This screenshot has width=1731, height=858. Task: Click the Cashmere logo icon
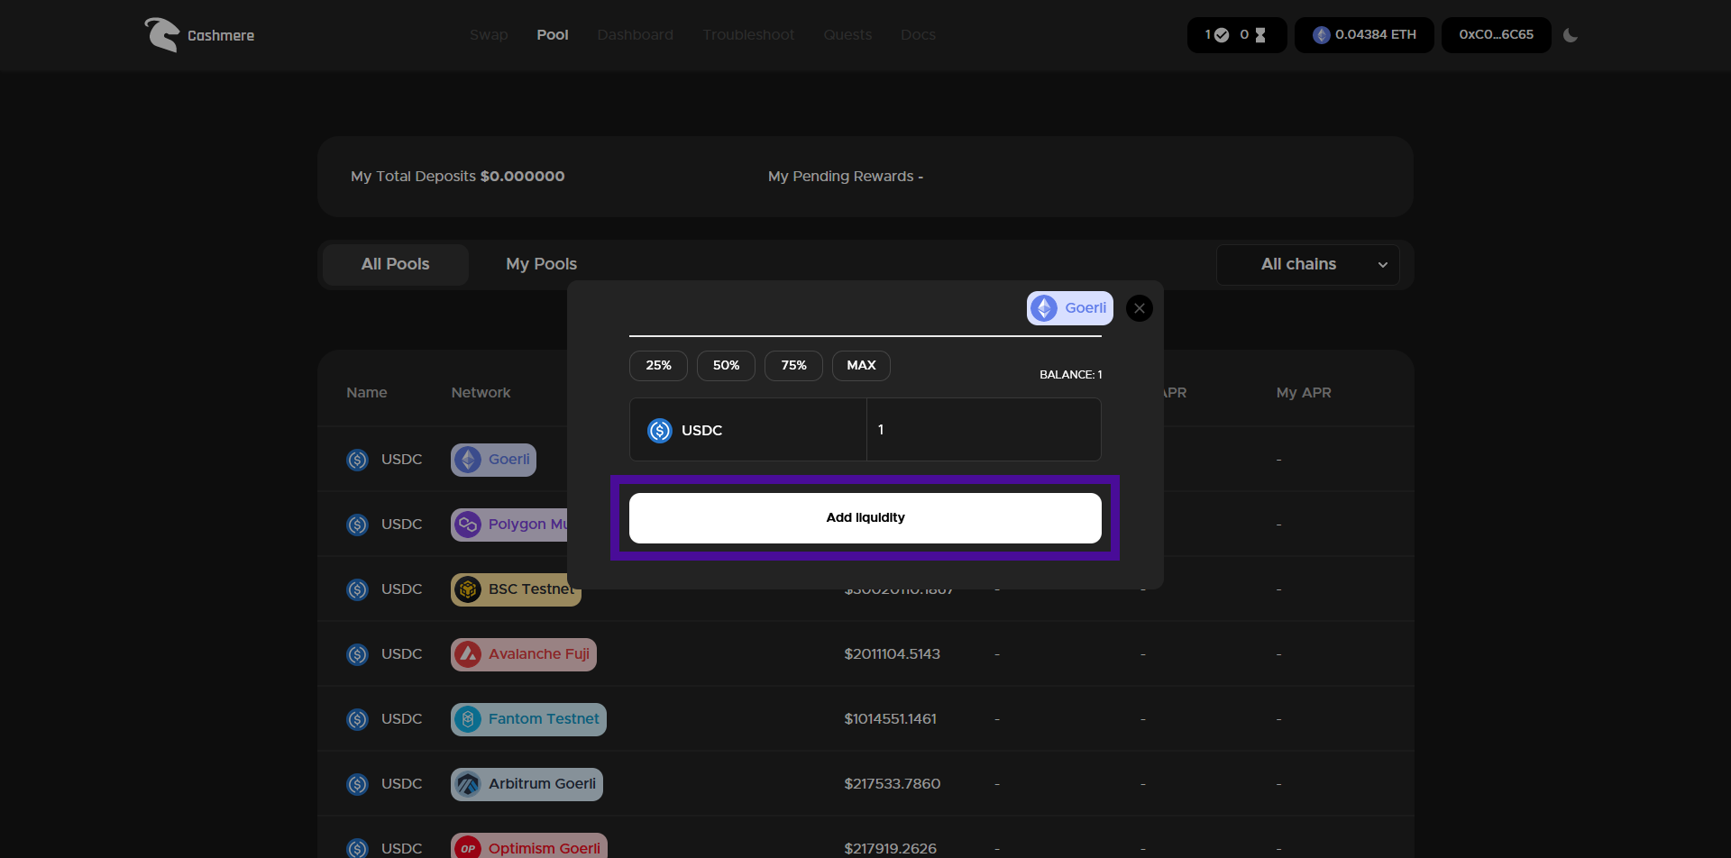[162, 35]
